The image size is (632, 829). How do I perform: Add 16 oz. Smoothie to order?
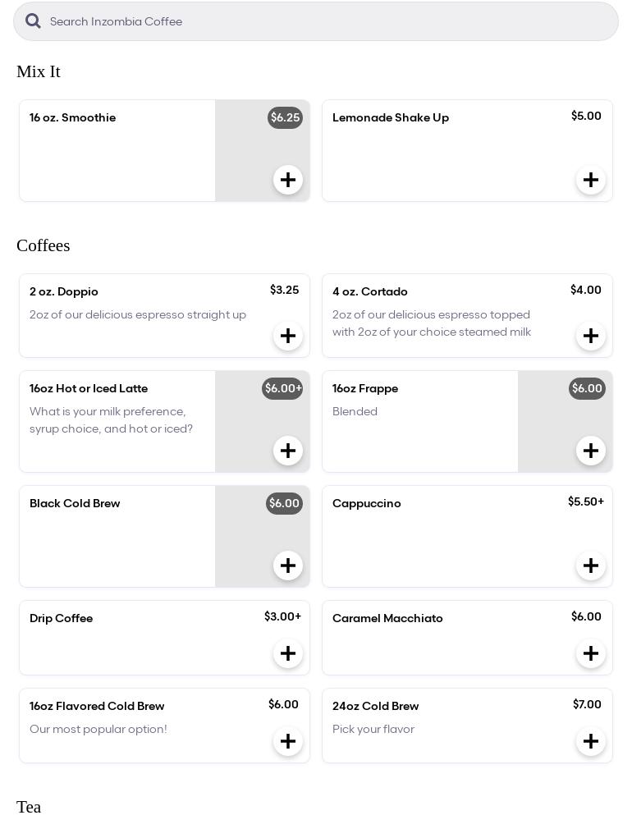coord(288,180)
